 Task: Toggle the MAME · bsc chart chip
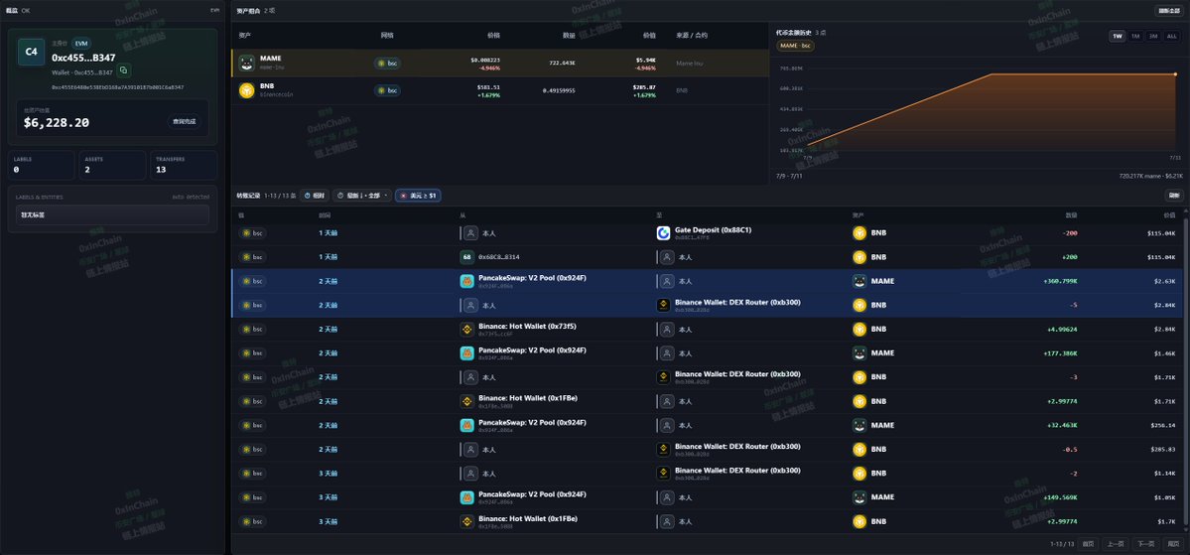pyautogui.click(x=795, y=46)
